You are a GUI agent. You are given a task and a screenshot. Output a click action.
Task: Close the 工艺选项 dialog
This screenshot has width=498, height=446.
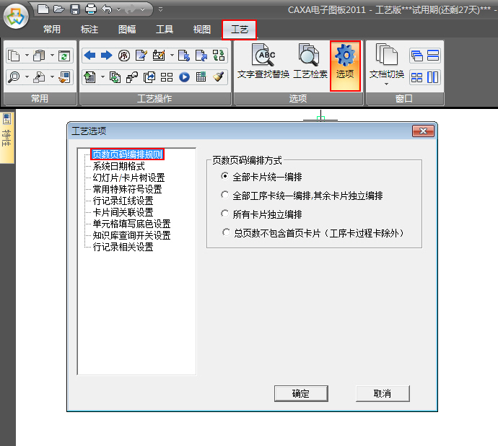coord(423,131)
